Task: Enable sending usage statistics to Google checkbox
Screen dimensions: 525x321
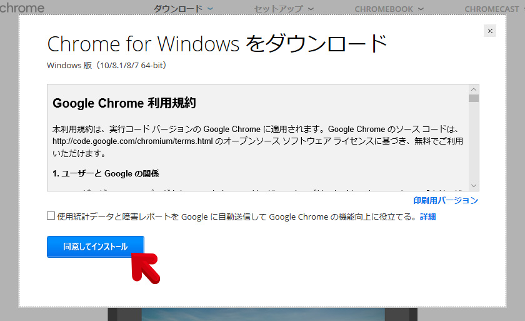Action: pos(51,217)
